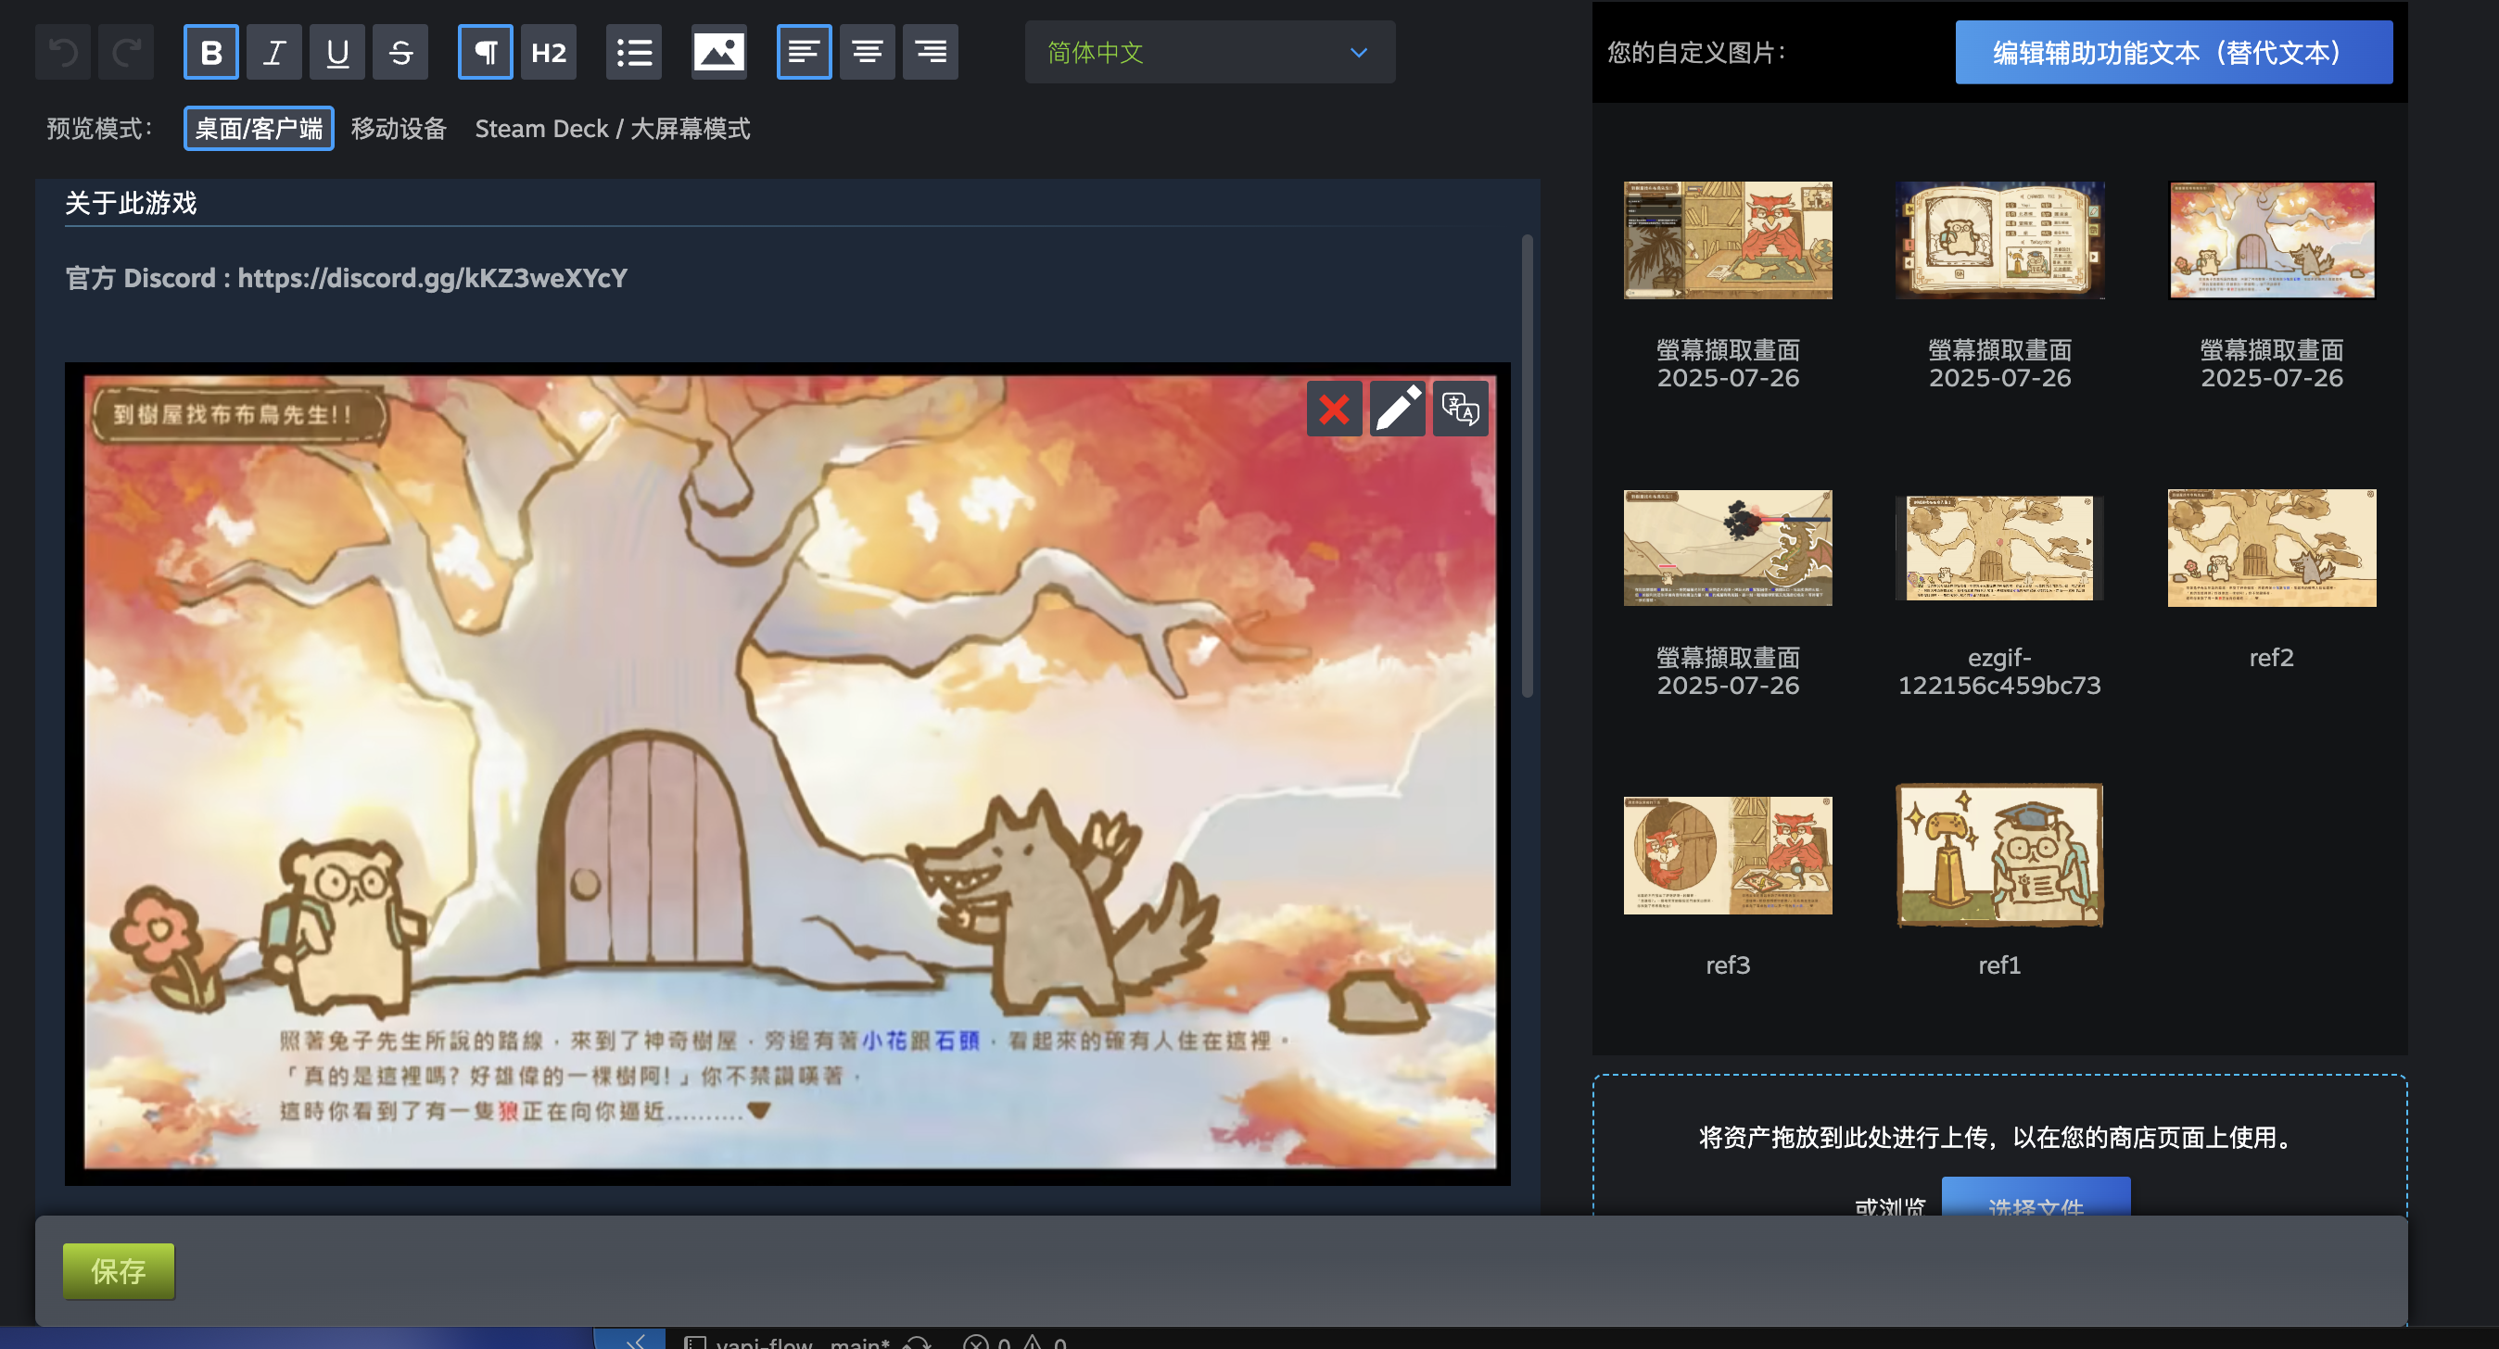Click 编辑辅助功能文本（替代文本）button
Viewport: 2499px width, 1349px height.
pyautogui.click(x=2173, y=53)
